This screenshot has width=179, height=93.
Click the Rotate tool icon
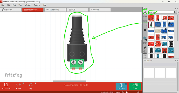coord(18,85)
